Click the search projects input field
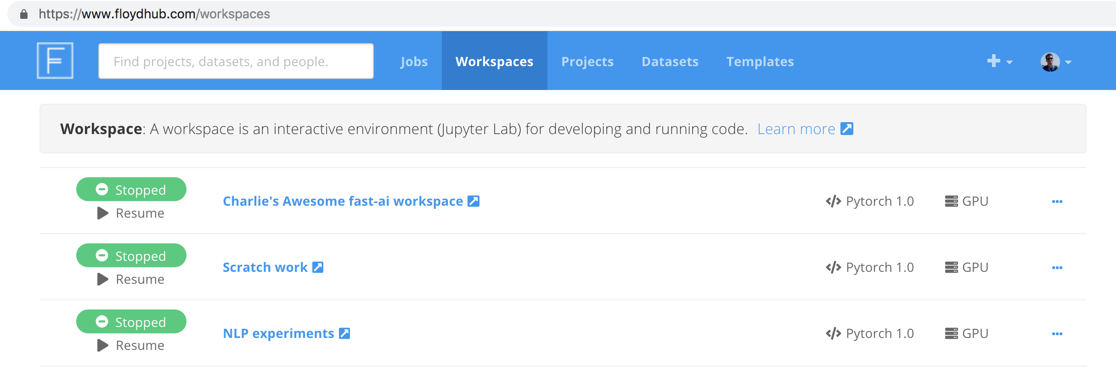 236,61
